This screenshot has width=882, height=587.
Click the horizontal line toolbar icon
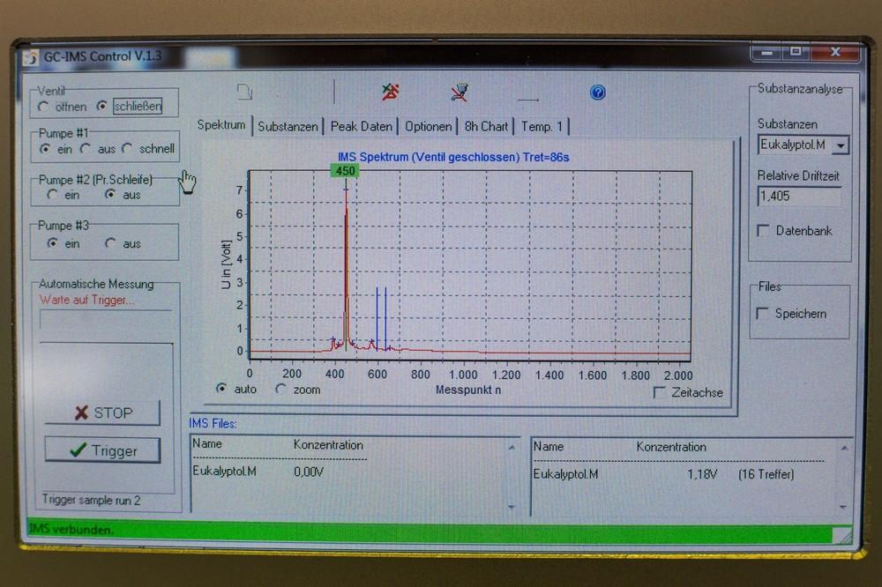(x=527, y=99)
